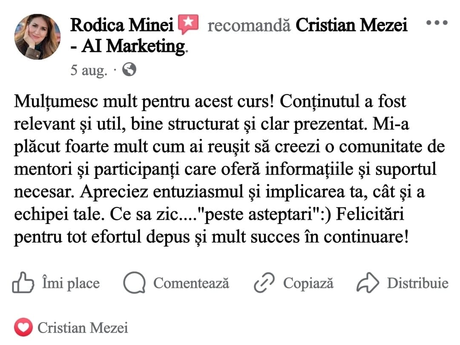Open the '5 aug.' post timestamp

89,70
